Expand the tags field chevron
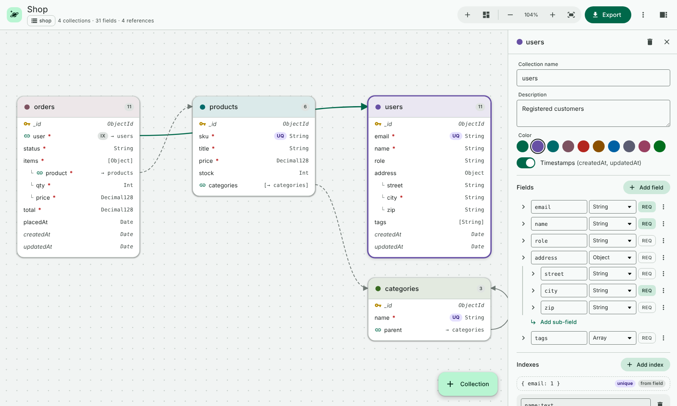677x406 pixels. point(523,338)
